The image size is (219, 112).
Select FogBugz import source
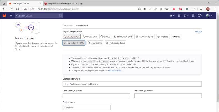tap(163, 37)
